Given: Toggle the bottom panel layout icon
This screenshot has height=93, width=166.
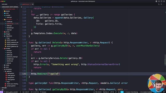Looking at the screenshot, I should (x=159, y=1).
